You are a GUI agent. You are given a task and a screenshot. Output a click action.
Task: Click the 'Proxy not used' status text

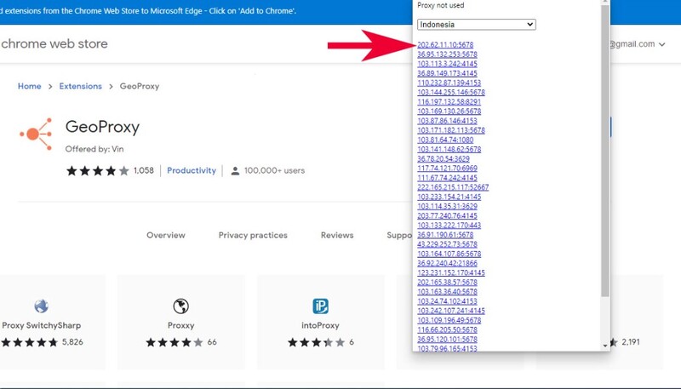click(x=440, y=5)
